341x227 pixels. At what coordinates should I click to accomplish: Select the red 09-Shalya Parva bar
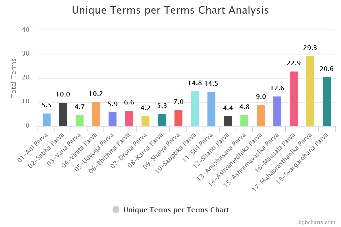pyautogui.click(x=178, y=118)
